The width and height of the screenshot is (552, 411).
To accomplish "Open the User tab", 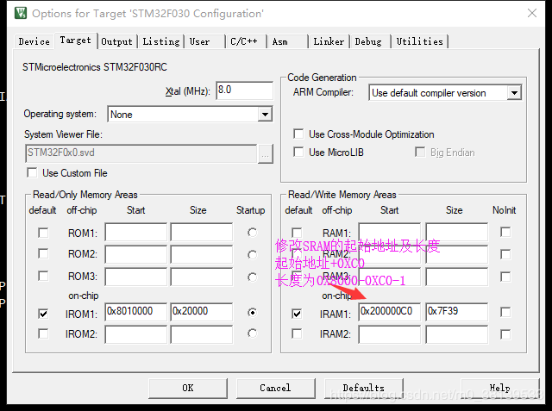I will tap(205, 41).
